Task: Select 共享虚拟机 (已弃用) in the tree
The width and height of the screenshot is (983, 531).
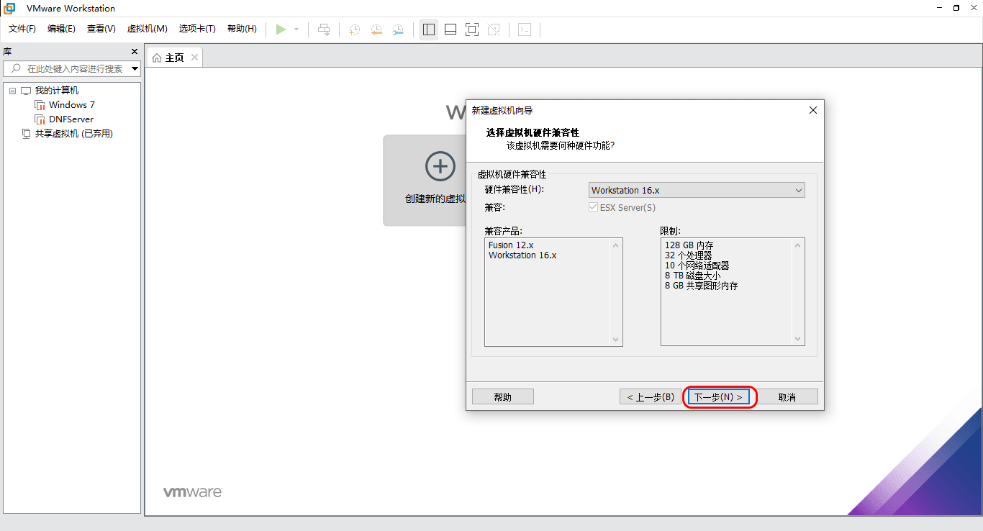Action: pyautogui.click(x=74, y=134)
